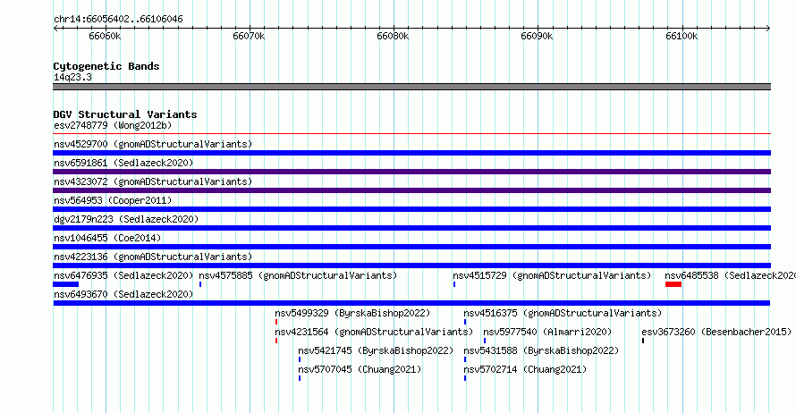Click the blue marker under nsv5431588
This screenshot has height=413, width=796.
coord(465,359)
